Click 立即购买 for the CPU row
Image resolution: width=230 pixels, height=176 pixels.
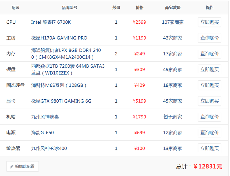(210, 22)
